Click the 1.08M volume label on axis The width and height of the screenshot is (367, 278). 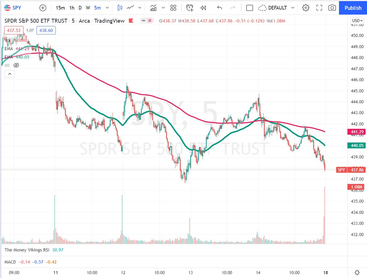click(356, 187)
